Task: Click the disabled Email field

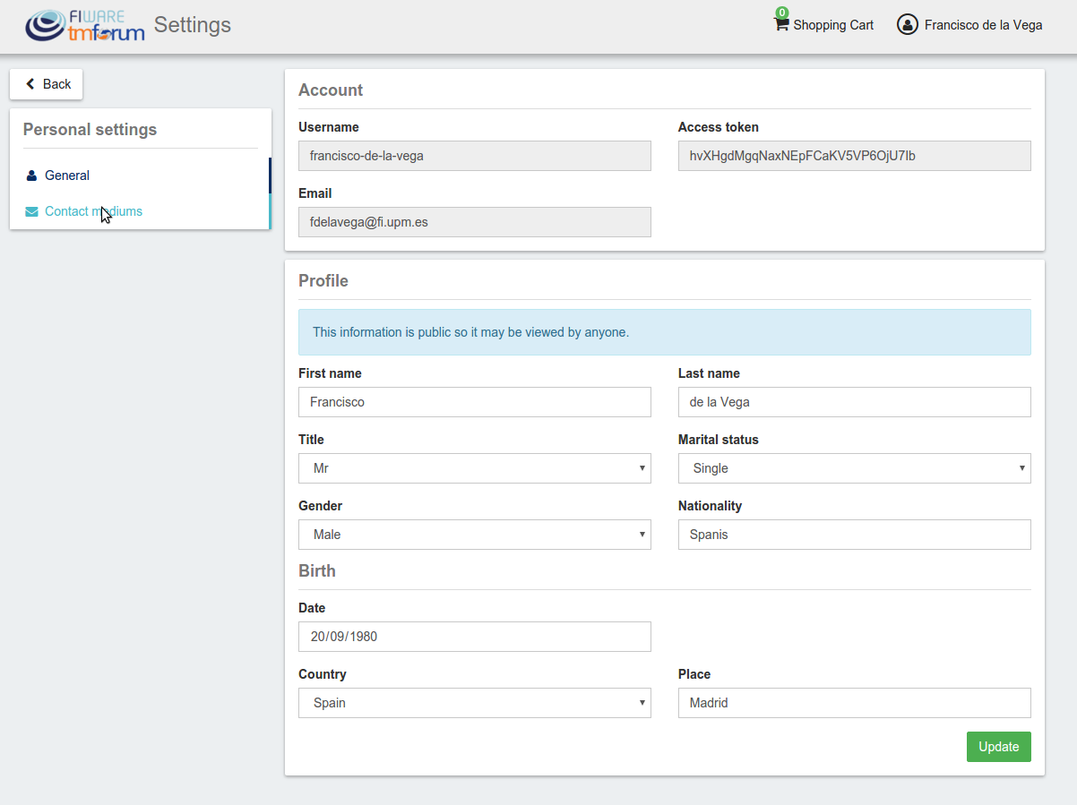Action: click(x=475, y=222)
